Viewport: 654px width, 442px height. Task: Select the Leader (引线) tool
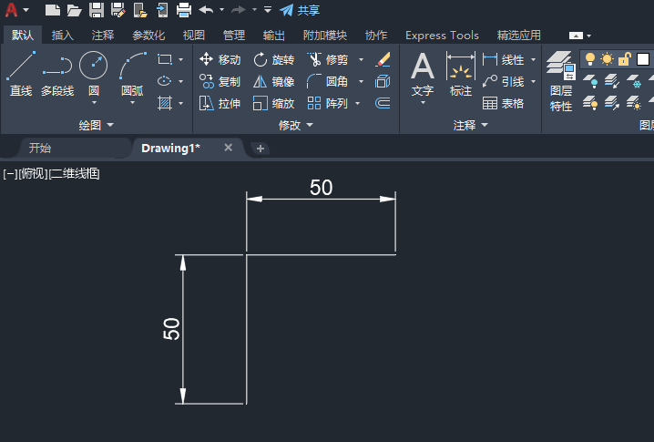coord(503,81)
